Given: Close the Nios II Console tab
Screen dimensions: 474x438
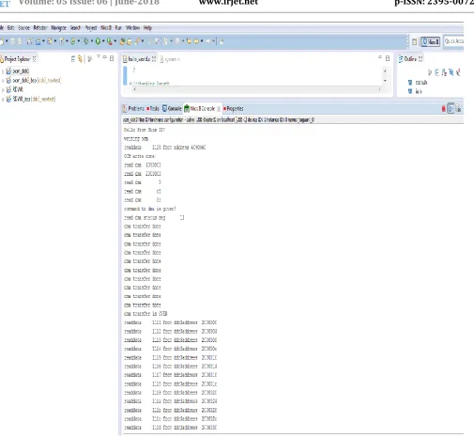Looking at the screenshot, I should [219, 109].
